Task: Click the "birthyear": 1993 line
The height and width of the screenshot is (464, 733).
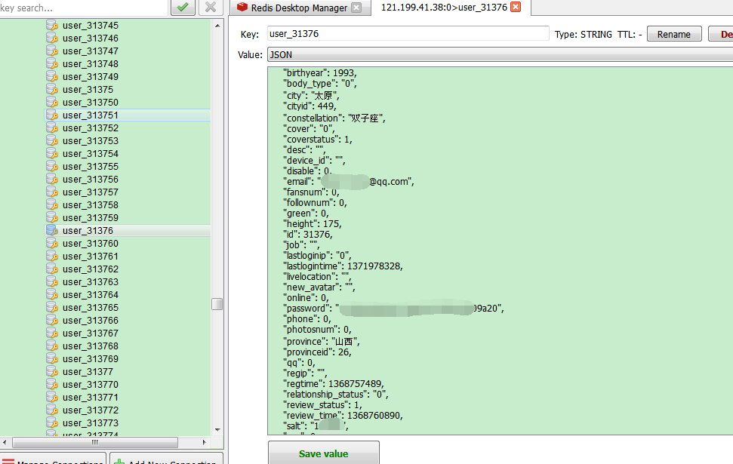Action: pyautogui.click(x=320, y=73)
